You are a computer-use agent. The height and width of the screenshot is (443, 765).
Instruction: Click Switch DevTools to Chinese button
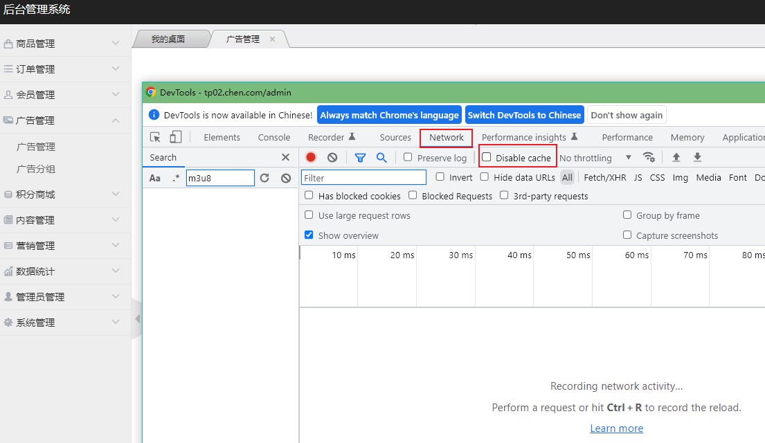[x=524, y=115]
